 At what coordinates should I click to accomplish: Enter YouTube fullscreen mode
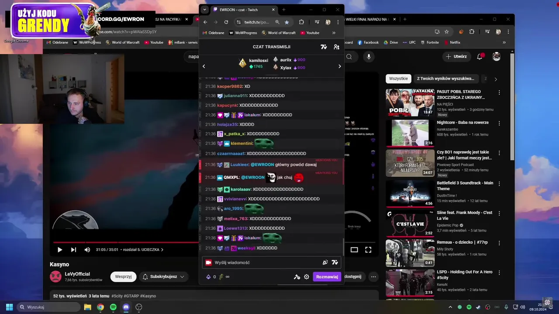(368, 250)
